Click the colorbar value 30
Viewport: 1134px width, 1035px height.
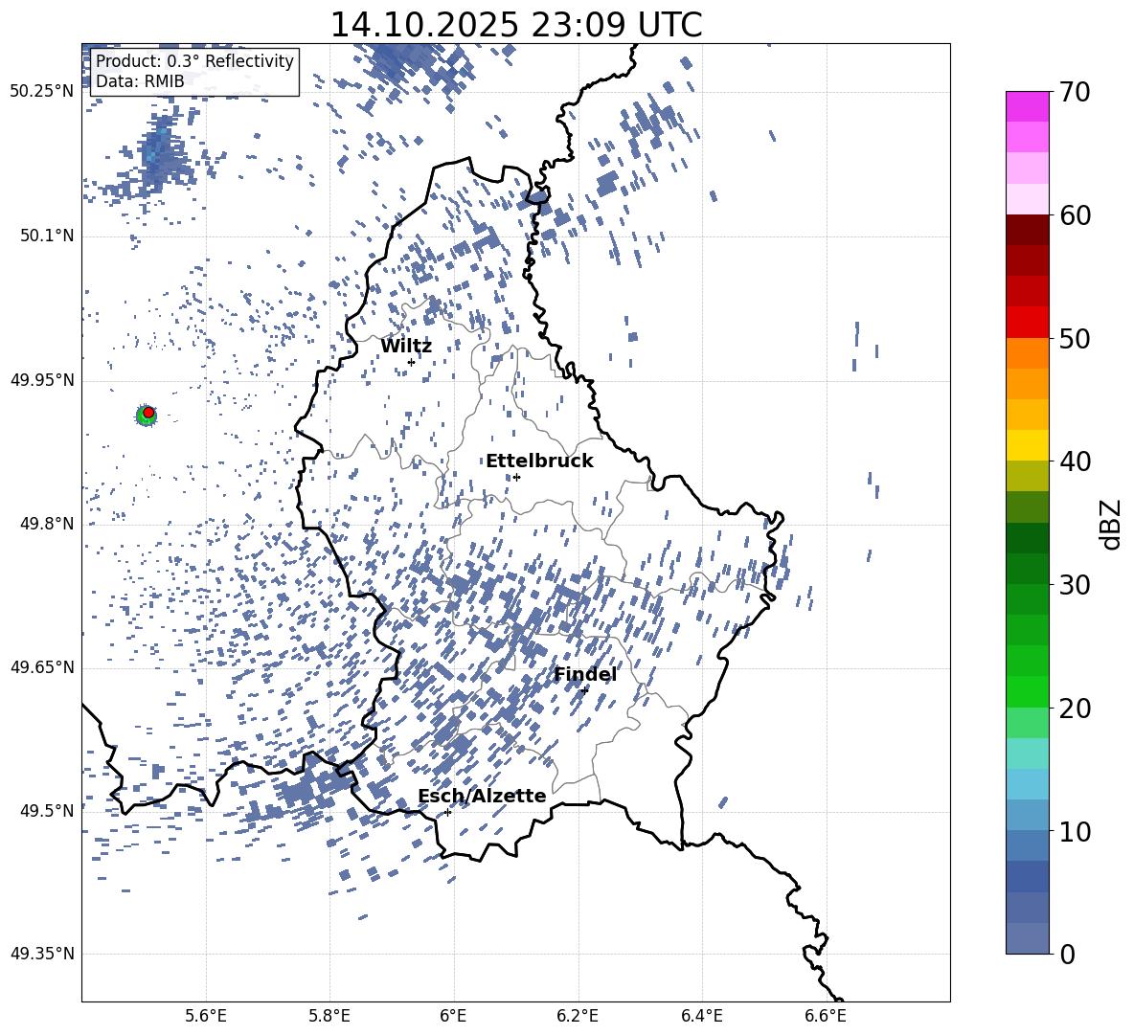(x=1075, y=585)
